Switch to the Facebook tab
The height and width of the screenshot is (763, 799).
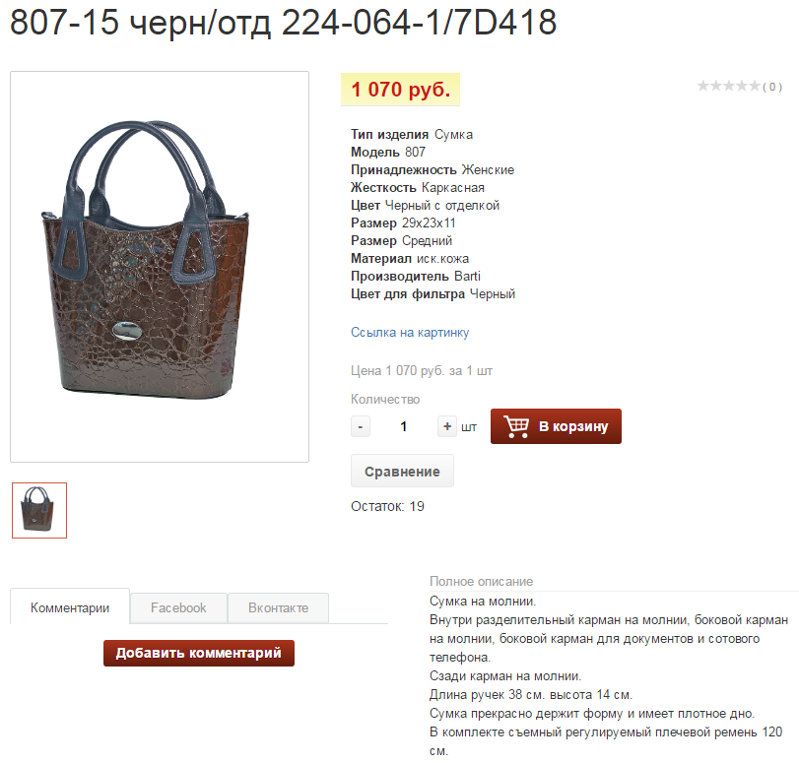178,607
